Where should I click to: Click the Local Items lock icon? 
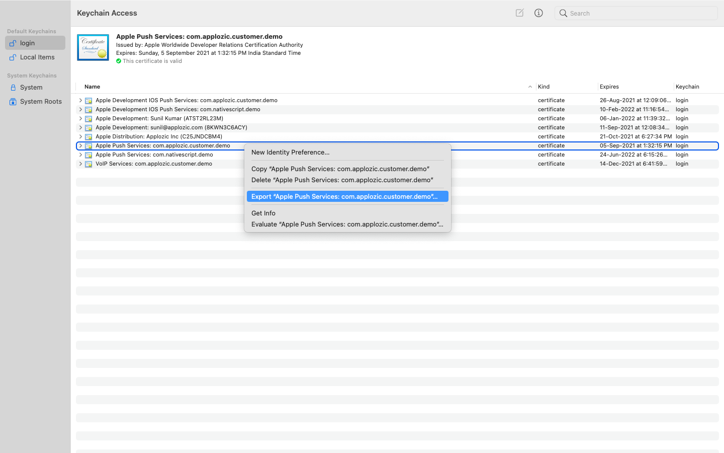point(13,57)
